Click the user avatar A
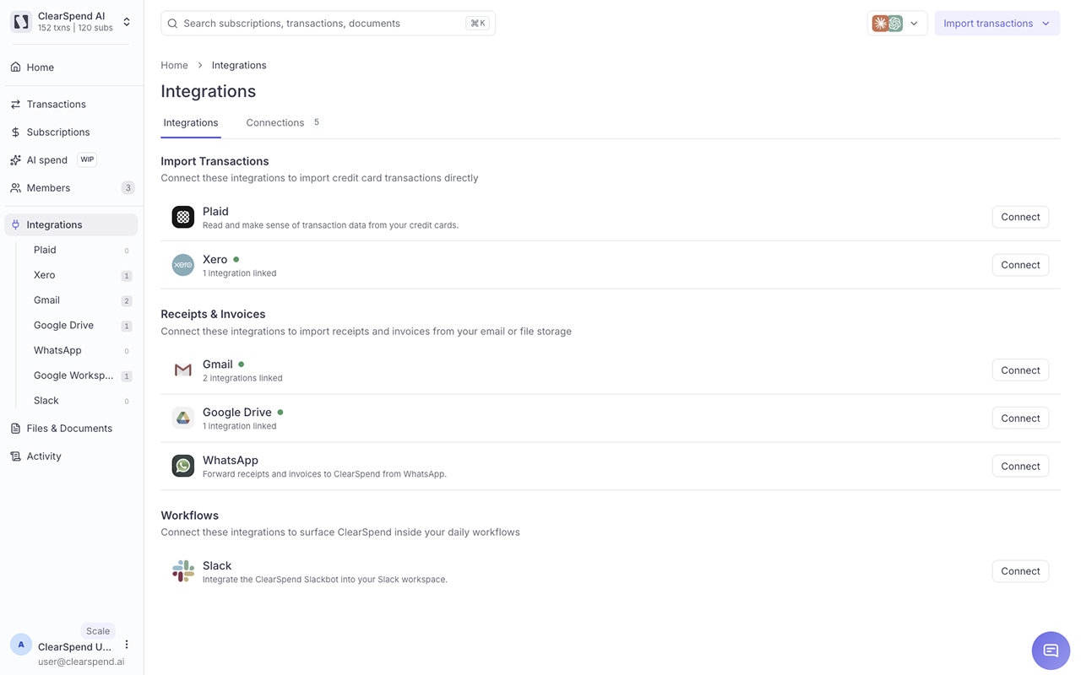Screen dimensions: 1081x675 point(21,645)
